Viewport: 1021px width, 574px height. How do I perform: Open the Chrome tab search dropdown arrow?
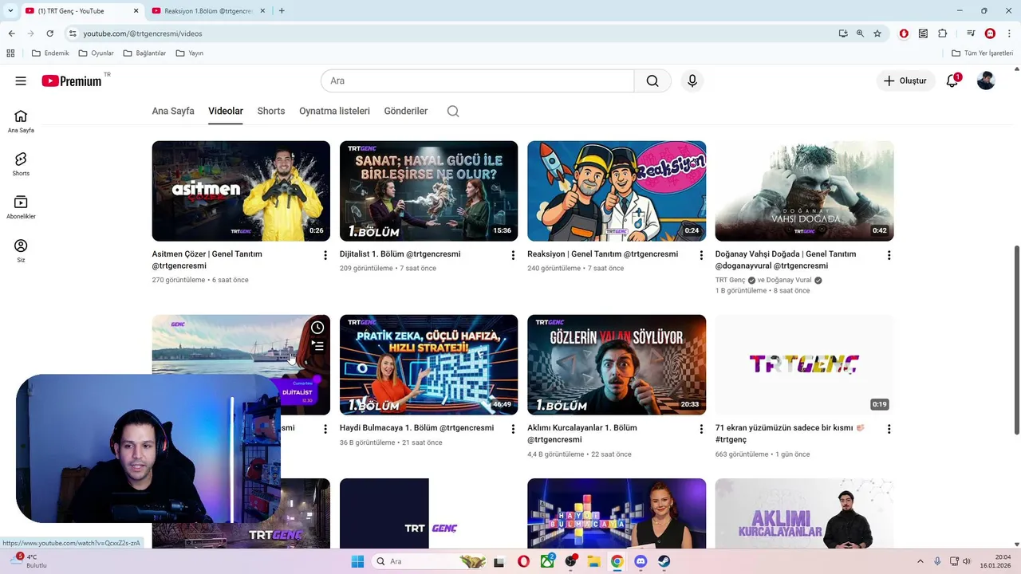10,10
